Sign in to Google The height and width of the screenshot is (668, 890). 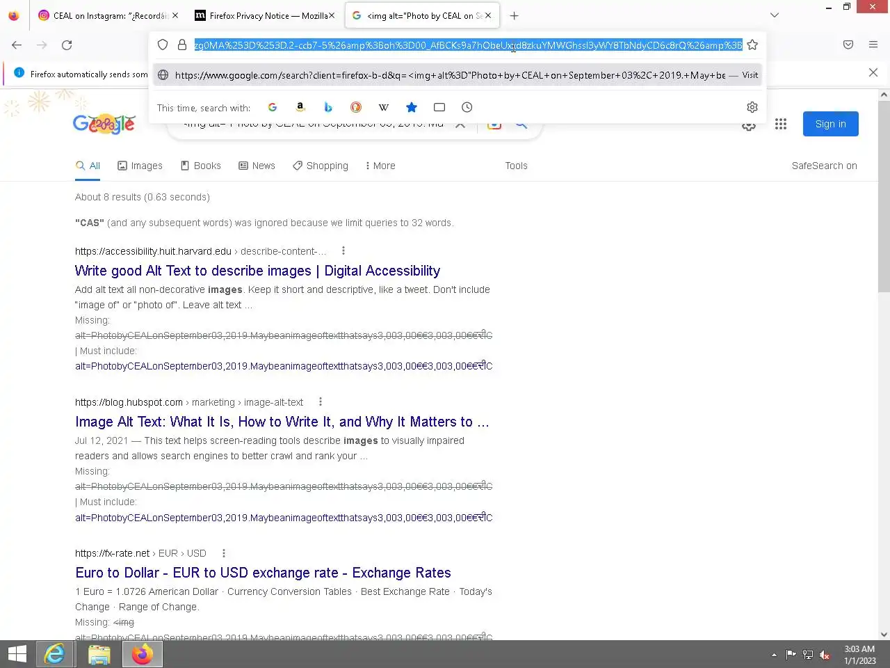click(831, 124)
